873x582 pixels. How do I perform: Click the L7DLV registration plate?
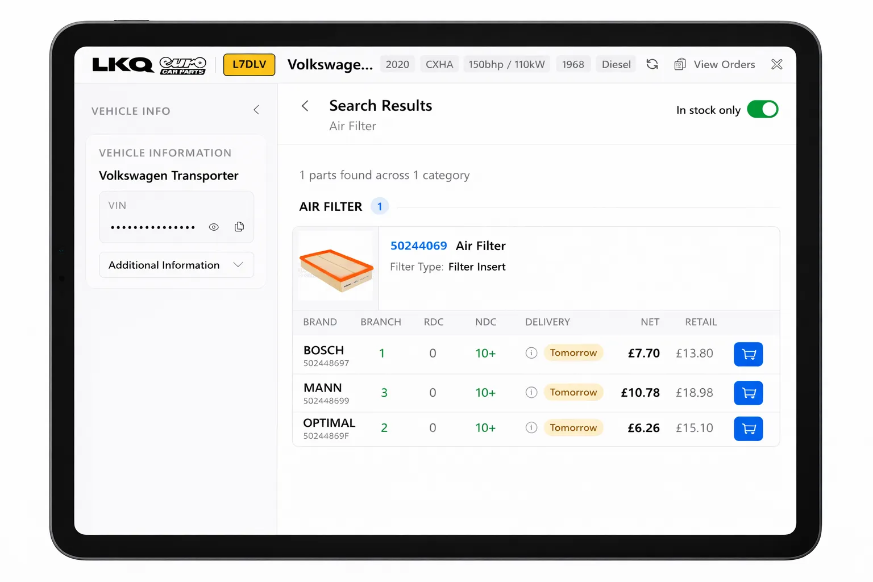249,64
